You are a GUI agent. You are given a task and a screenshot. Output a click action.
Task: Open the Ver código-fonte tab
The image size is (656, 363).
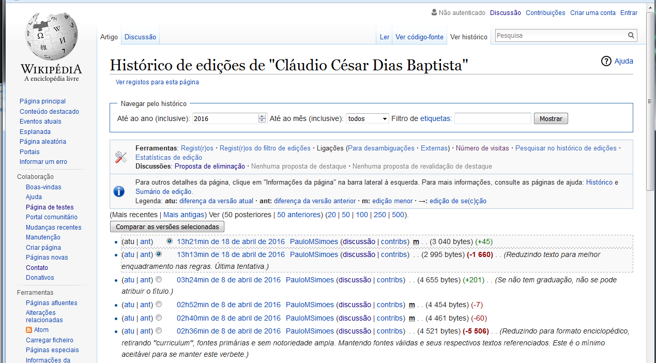tap(419, 37)
